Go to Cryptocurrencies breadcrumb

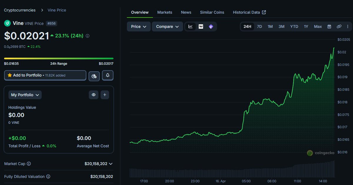[x=20, y=10]
